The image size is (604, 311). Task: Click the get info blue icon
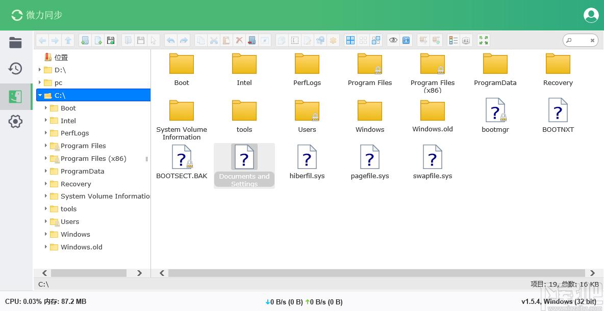coord(406,40)
